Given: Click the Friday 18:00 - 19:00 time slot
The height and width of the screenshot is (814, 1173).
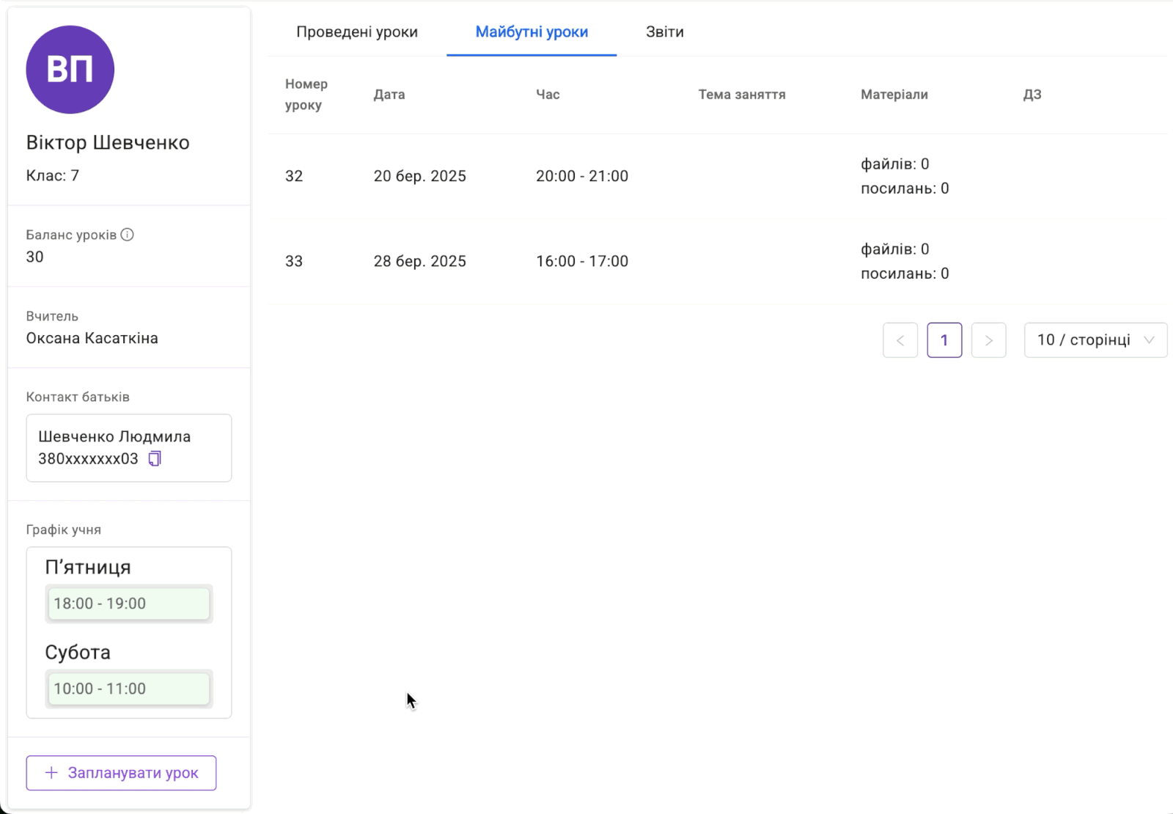Looking at the screenshot, I should [x=129, y=604].
